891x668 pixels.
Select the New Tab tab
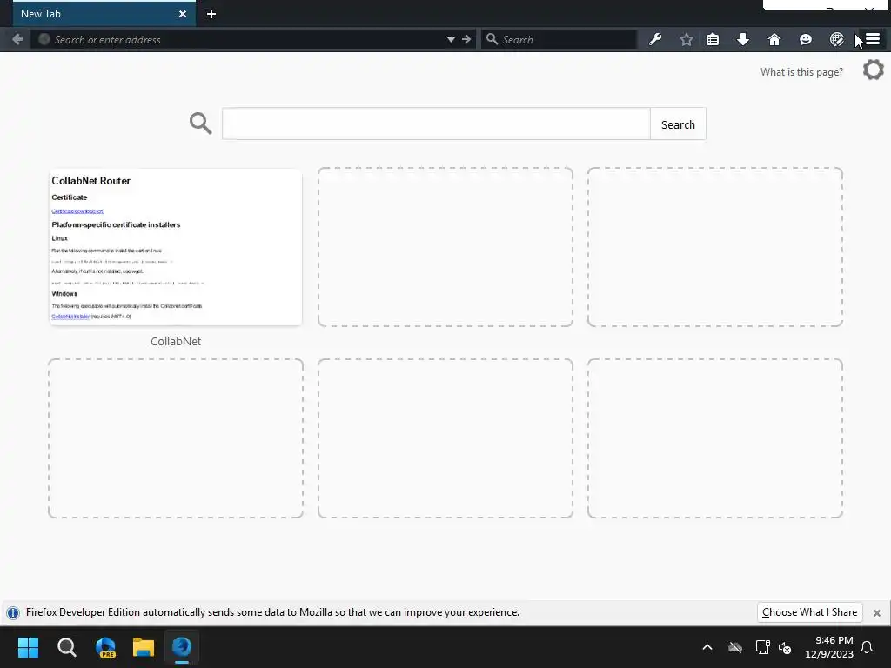click(104, 14)
